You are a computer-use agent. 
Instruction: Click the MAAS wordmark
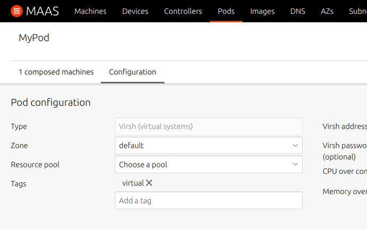coord(43,11)
